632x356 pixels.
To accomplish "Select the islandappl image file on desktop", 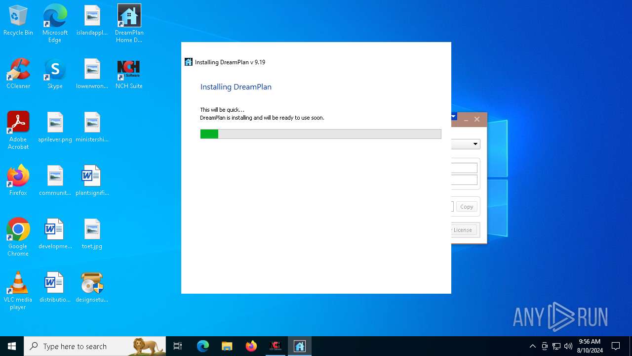I will (92, 21).
